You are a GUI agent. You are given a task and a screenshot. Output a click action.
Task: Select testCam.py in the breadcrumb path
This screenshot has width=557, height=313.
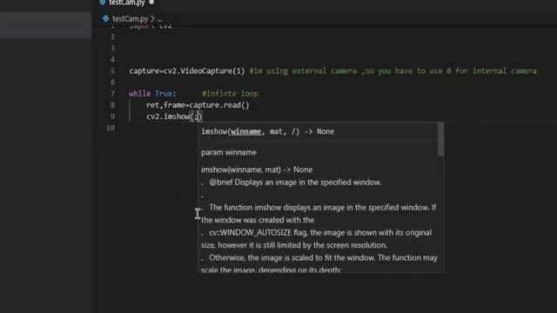[x=130, y=19]
